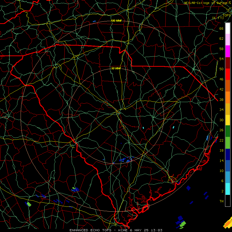Click the legend value "18"
This screenshot has width=232, height=232.
coord(221,151)
